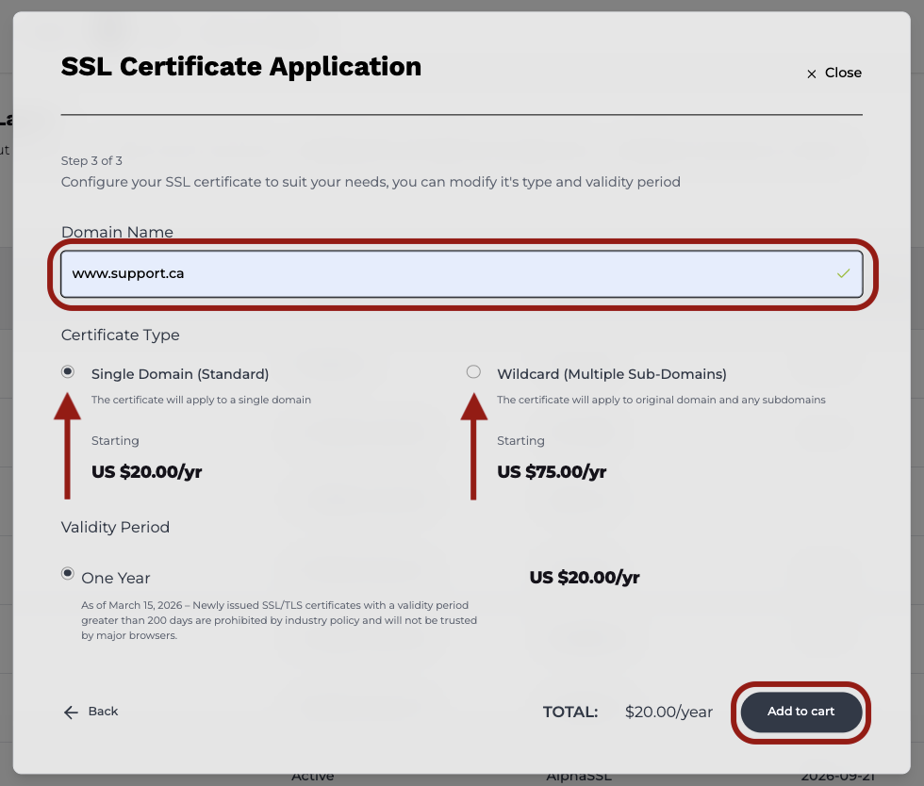Click the 'One Year' label text

click(x=115, y=578)
